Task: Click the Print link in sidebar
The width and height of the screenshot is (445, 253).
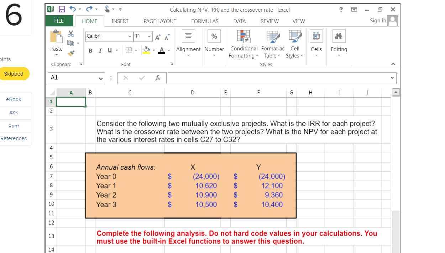Action: click(x=13, y=126)
